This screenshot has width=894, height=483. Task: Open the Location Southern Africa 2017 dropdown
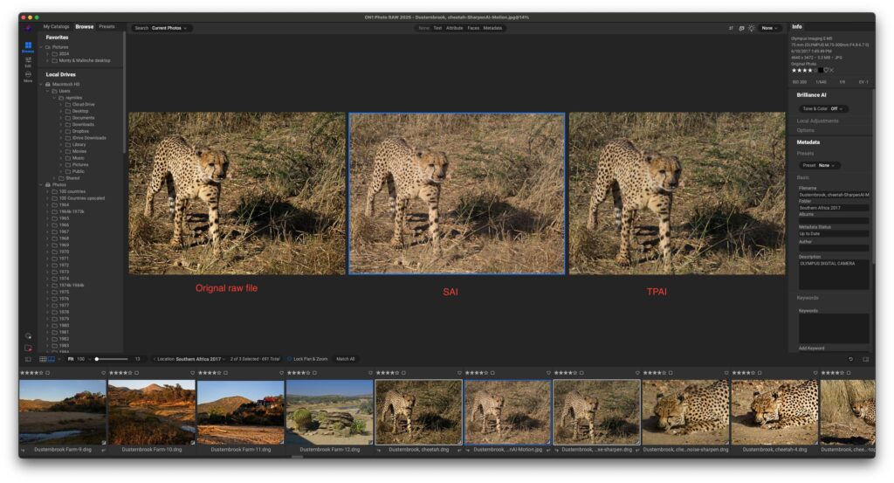pos(190,359)
